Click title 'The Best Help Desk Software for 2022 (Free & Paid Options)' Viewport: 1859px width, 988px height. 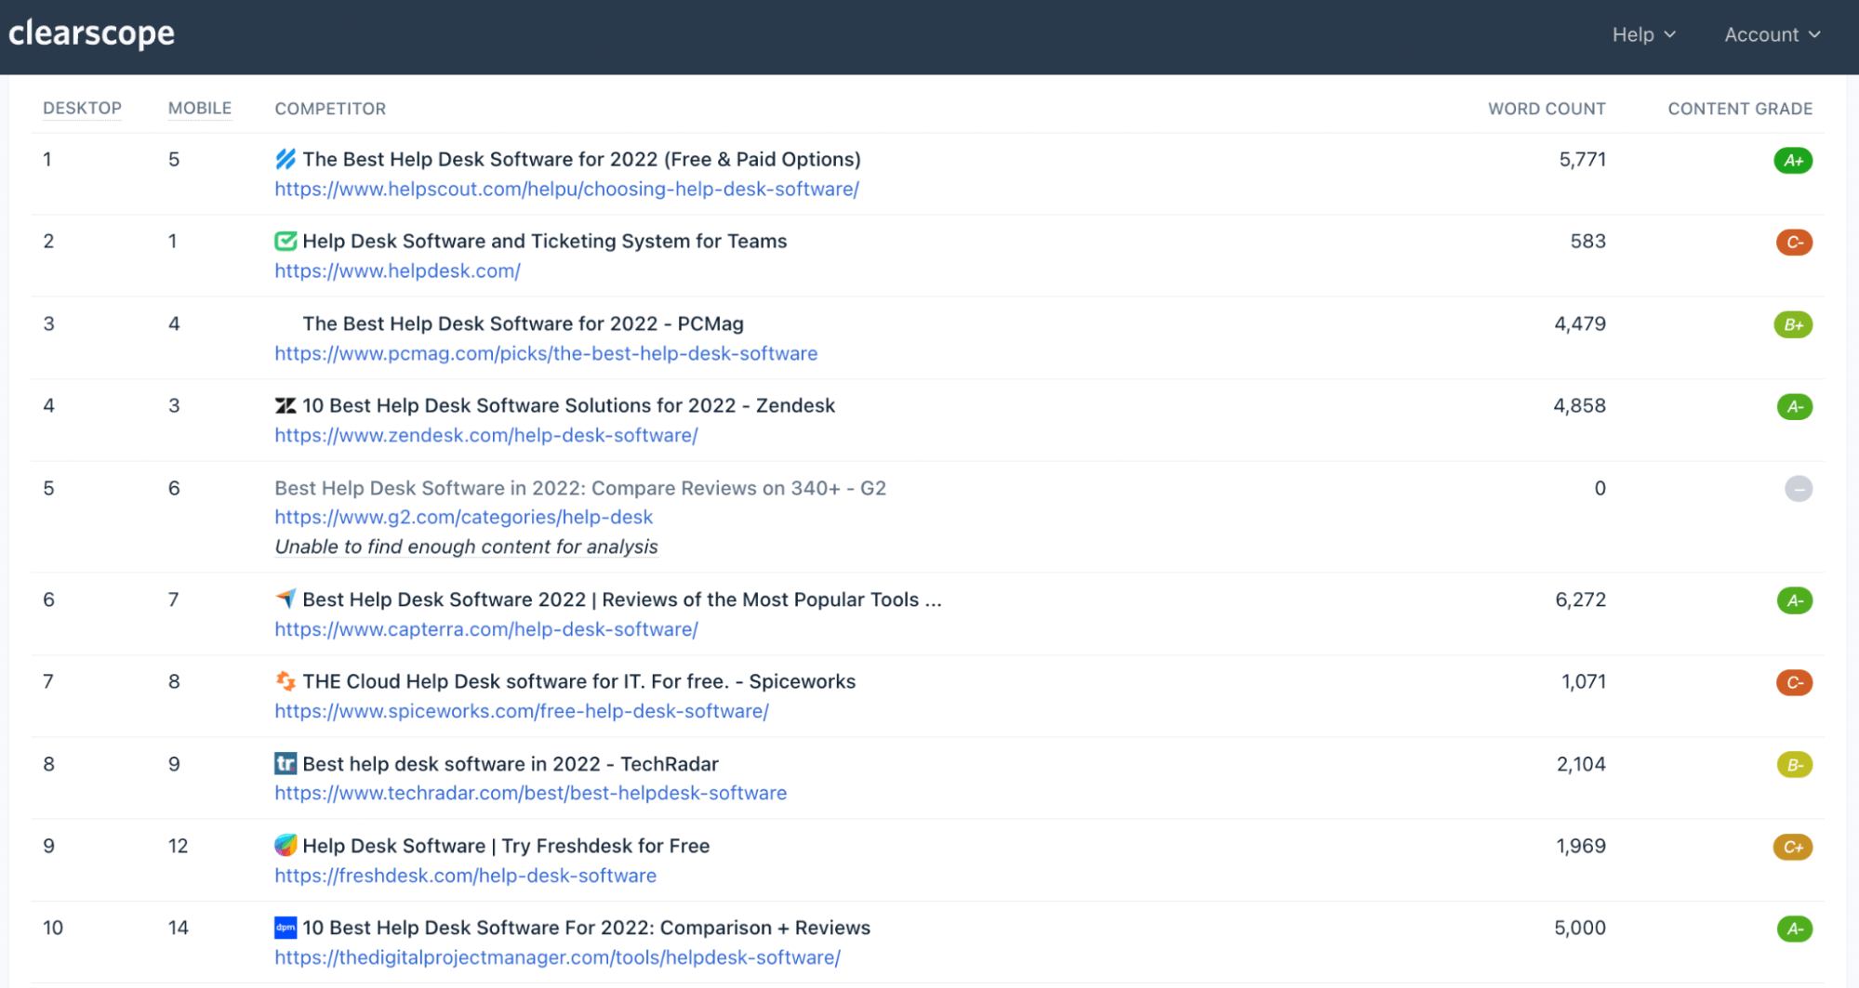[581, 159]
